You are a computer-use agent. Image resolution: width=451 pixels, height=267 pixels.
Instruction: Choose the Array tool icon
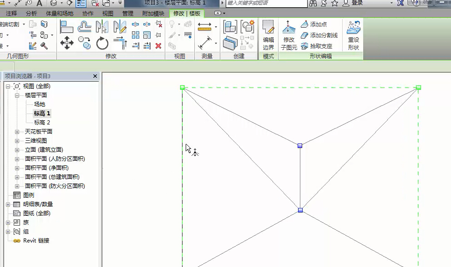point(136,35)
